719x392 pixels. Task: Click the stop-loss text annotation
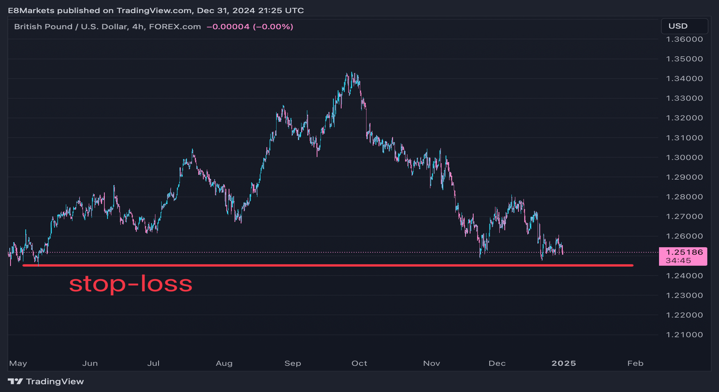point(131,284)
